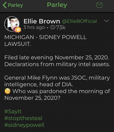Tap the purple badge beside gold badge

click(15, 30)
